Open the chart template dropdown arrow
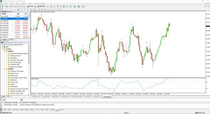The image size is (210, 114). [85, 6]
